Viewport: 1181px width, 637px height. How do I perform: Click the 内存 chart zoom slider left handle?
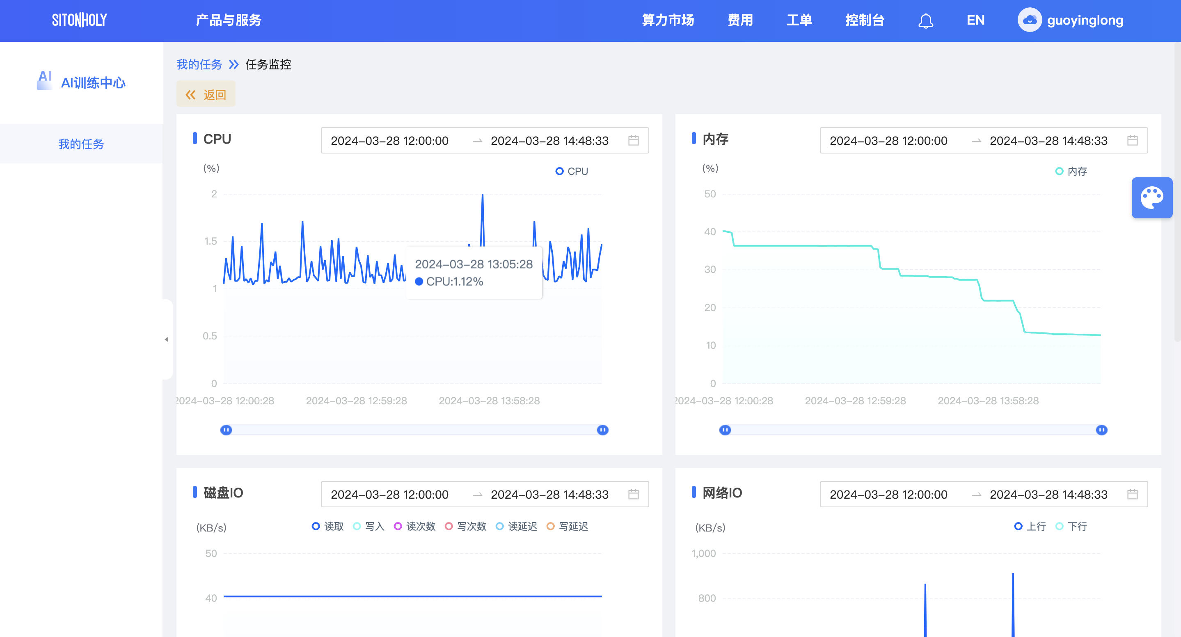tap(725, 430)
